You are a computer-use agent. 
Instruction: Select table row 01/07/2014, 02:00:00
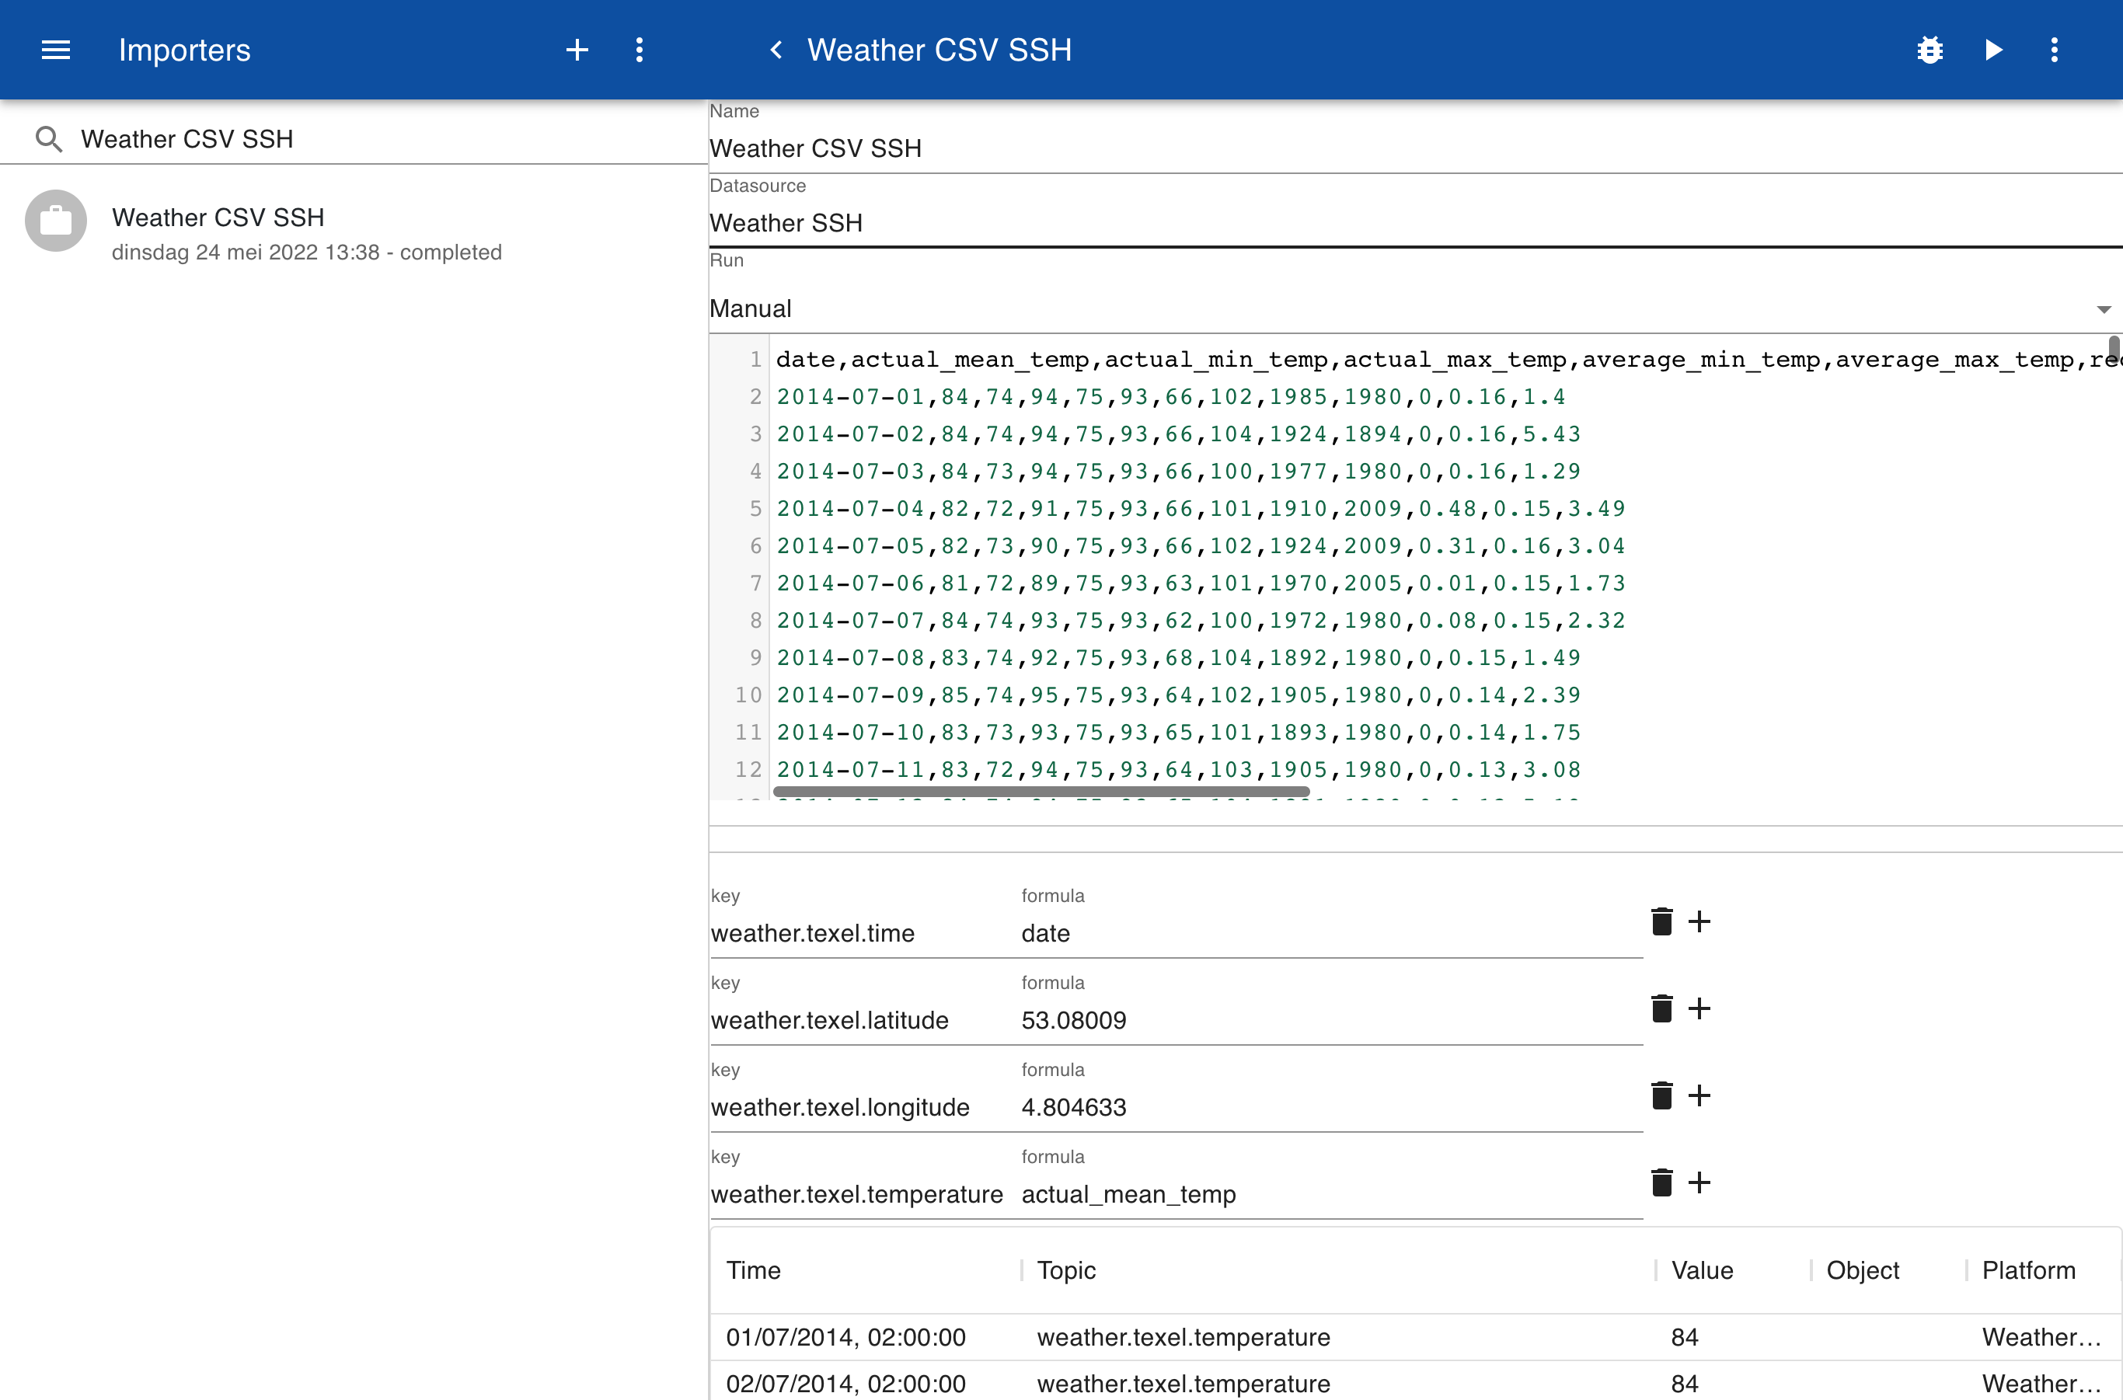[x=1416, y=1338]
